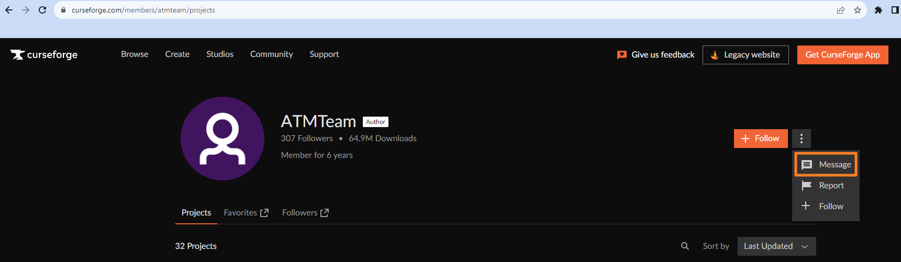Open the browser side panel icon
Viewport: 901px width, 262px height.
click(895, 10)
